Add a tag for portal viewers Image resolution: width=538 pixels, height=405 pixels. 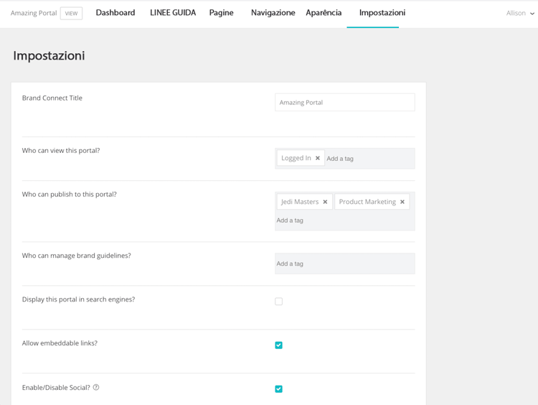tap(366, 159)
